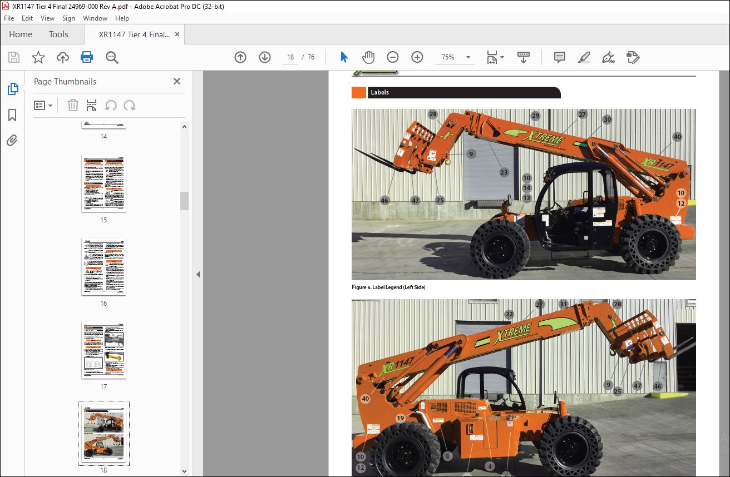Activate the Selection arrow tool
The image size is (730, 477).
[344, 57]
